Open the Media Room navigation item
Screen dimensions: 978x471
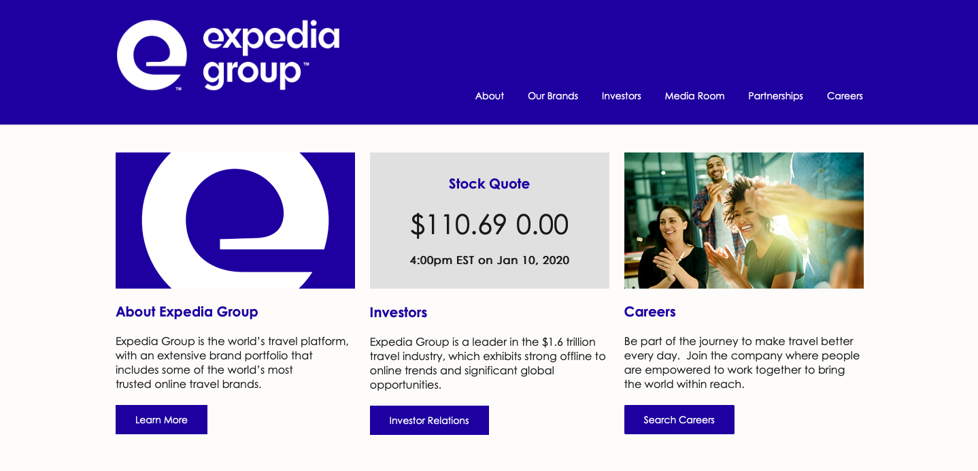point(694,96)
